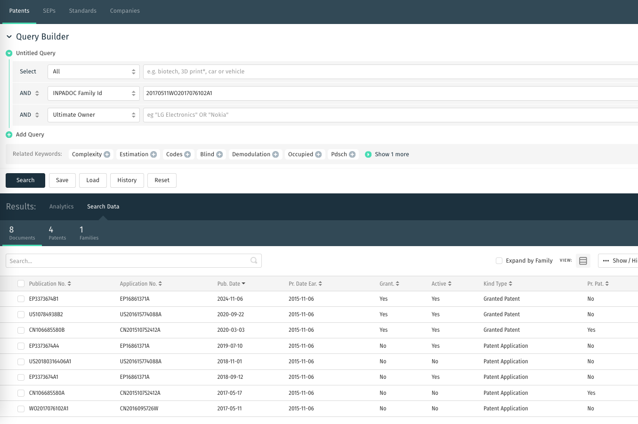Toggle the Untitled Query green circle icon

[x=9, y=53]
